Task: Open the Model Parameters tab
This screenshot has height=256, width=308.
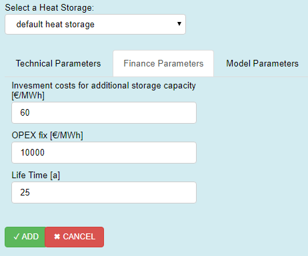Action: coord(262,64)
